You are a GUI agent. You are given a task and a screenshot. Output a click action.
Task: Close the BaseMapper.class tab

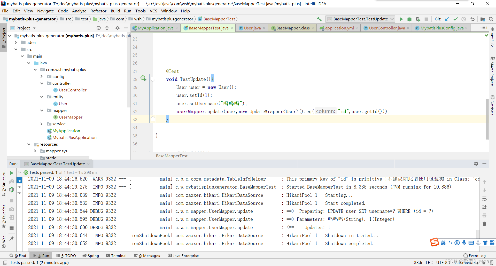[313, 28]
